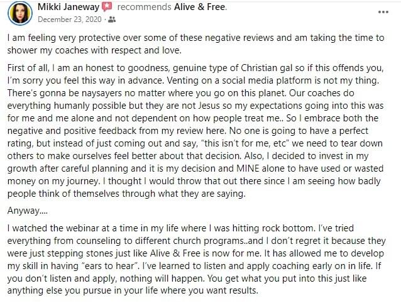Open Mikki Janeway's profile name link

(69, 7)
